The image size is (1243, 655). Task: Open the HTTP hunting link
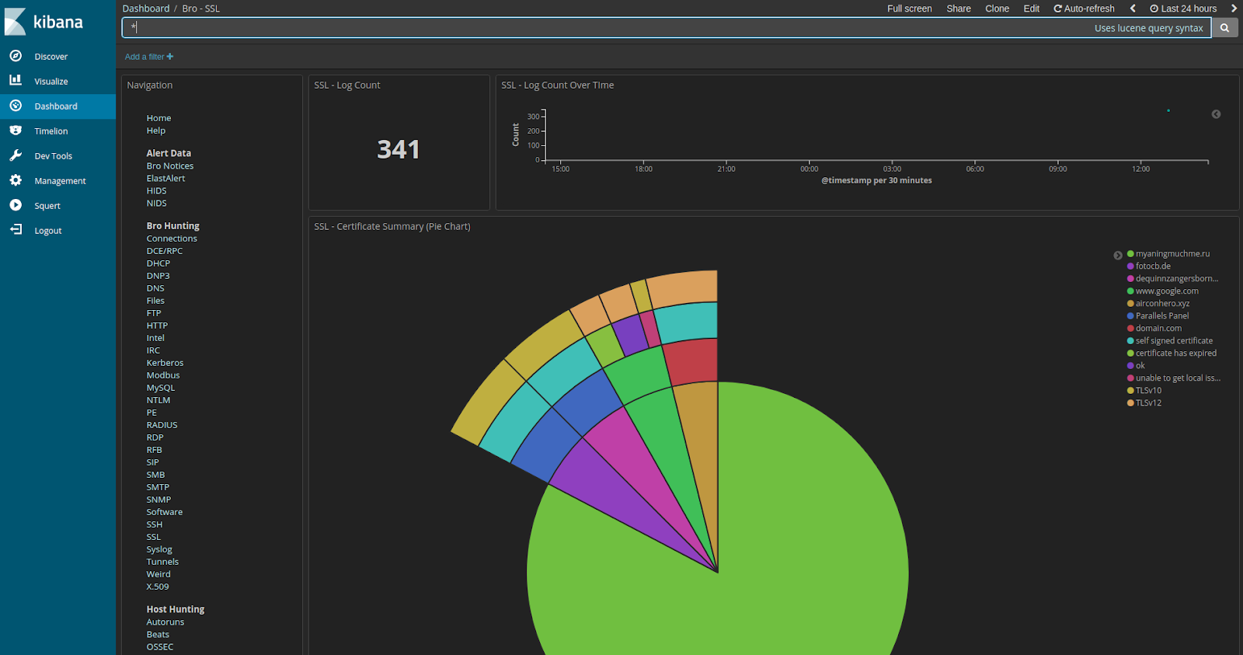[157, 326]
